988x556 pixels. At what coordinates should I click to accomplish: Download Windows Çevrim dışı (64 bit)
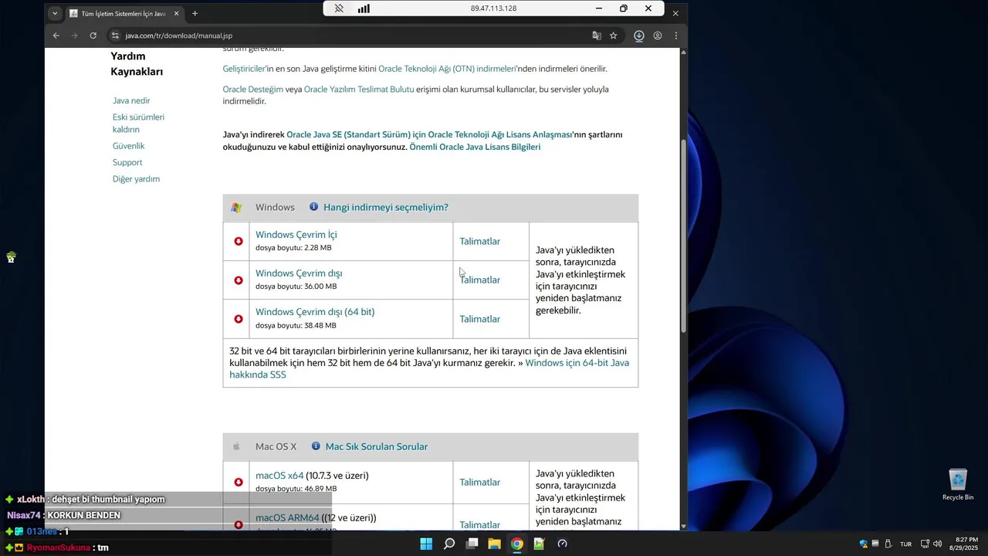(x=315, y=312)
